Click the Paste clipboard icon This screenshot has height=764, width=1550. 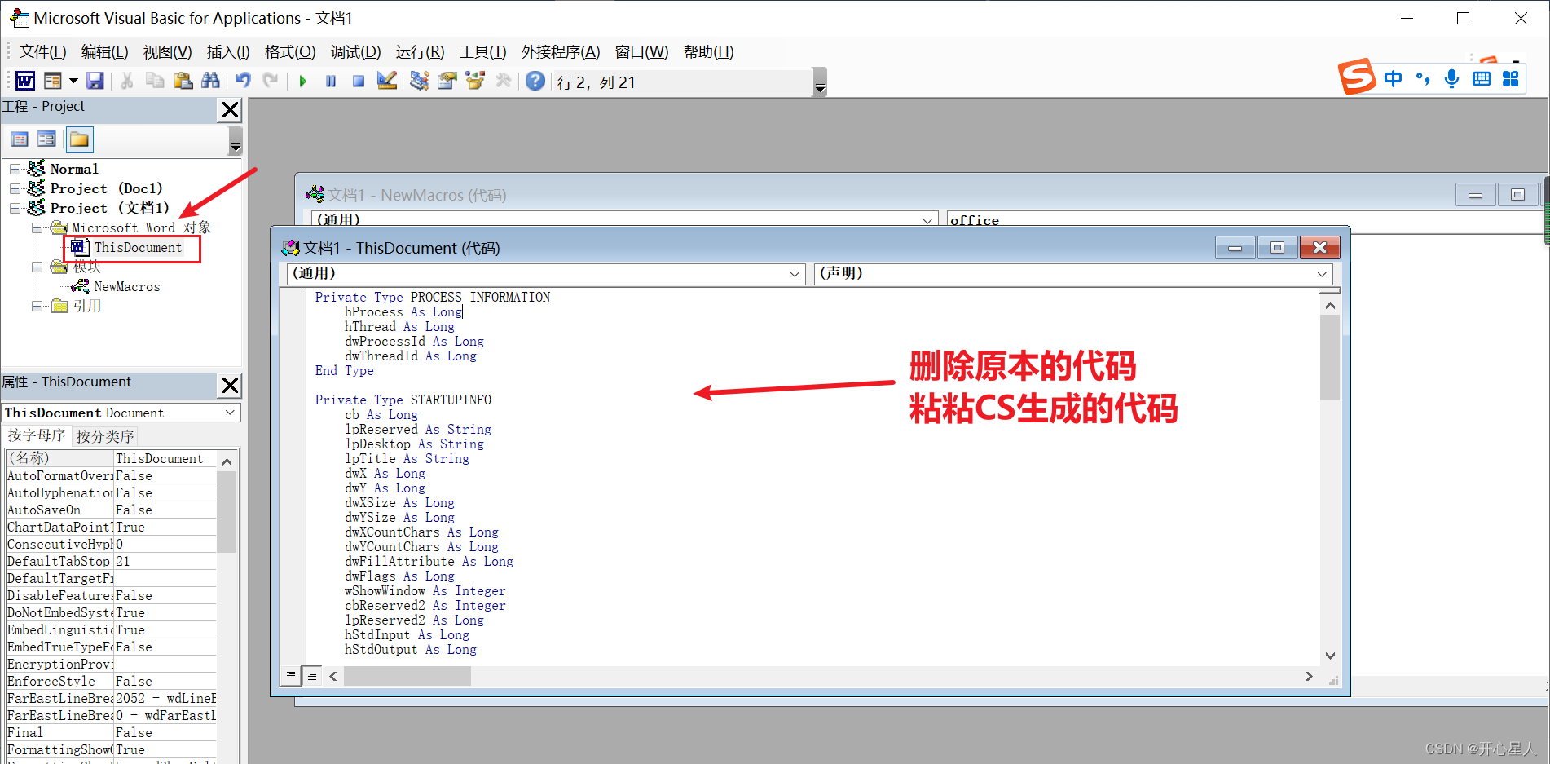coord(183,81)
